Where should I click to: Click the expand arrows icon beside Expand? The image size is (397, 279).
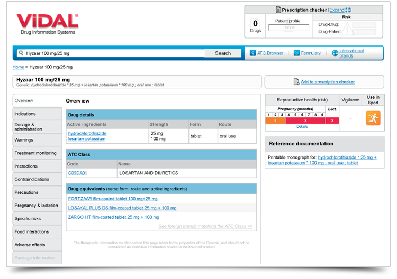coord(348,10)
